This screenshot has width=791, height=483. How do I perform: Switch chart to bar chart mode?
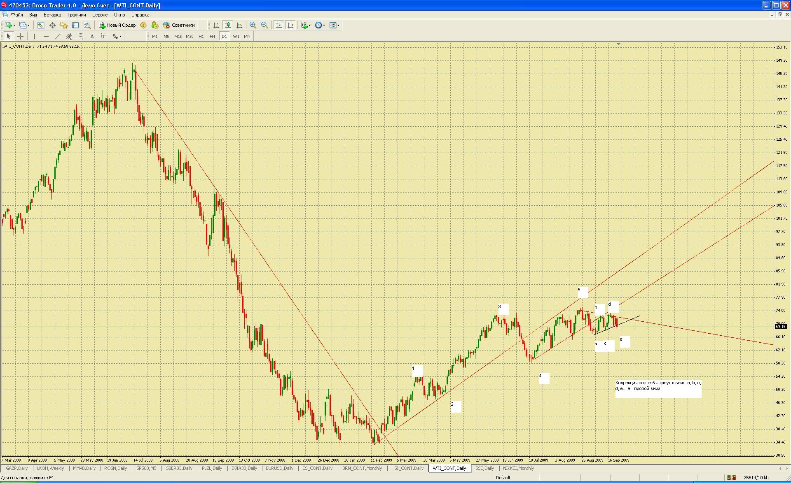(x=216, y=25)
